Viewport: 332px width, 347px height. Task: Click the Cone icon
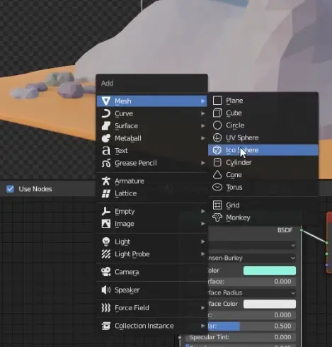217,175
